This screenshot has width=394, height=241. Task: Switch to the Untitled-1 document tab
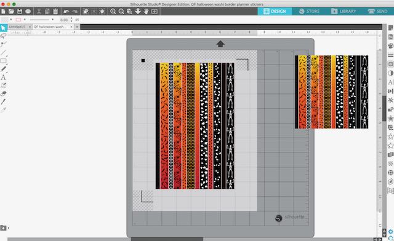coord(17,26)
